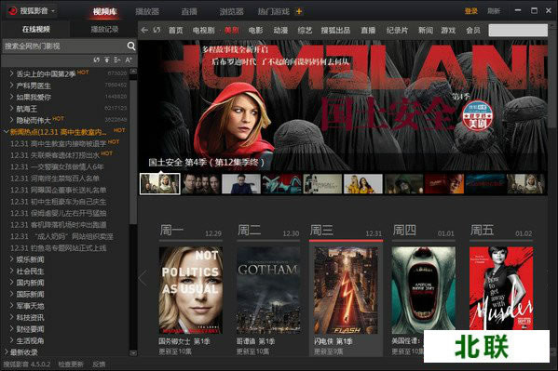
Task: Click 检查更新 in the status bar
Action: [71, 364]
